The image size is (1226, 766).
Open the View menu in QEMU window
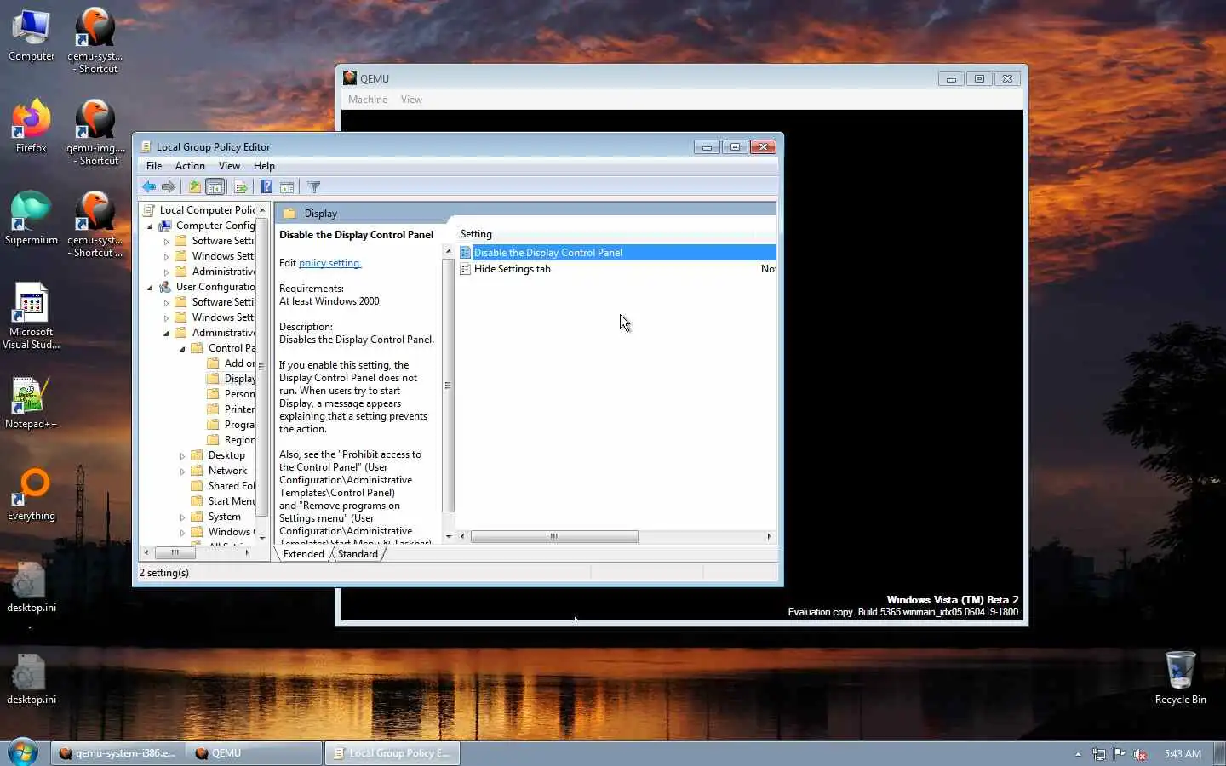pyautogui.click(x=411, y=100)
